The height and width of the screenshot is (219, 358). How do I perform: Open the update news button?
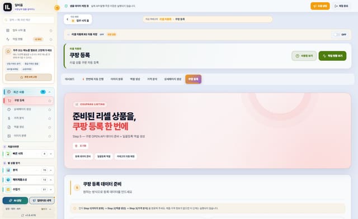[x=42, y=201]
